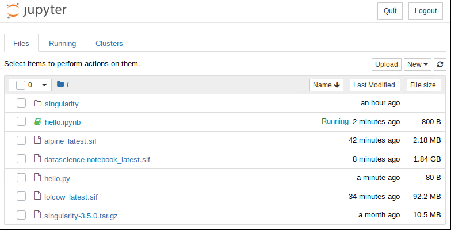Screen dimensions: 451x230
Task: Click the '1.84 GB' file size
Action: pos(427,159)
